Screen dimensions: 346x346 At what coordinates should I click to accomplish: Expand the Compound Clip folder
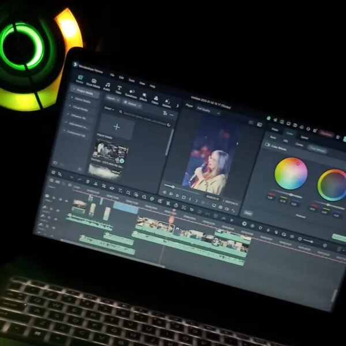[64, 131]
